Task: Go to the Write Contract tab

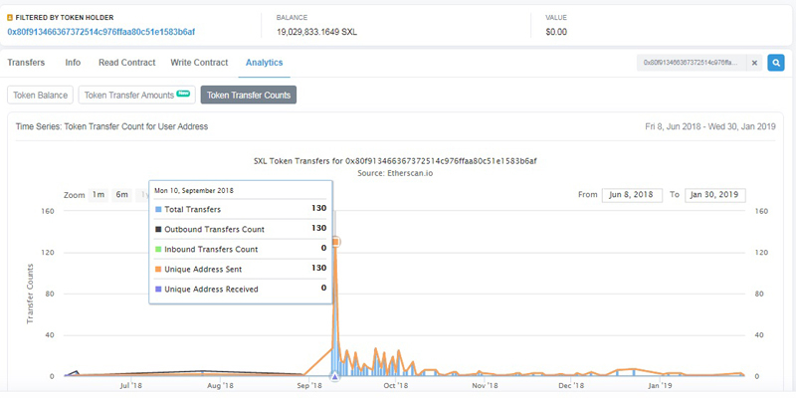Action: (199, 63)
